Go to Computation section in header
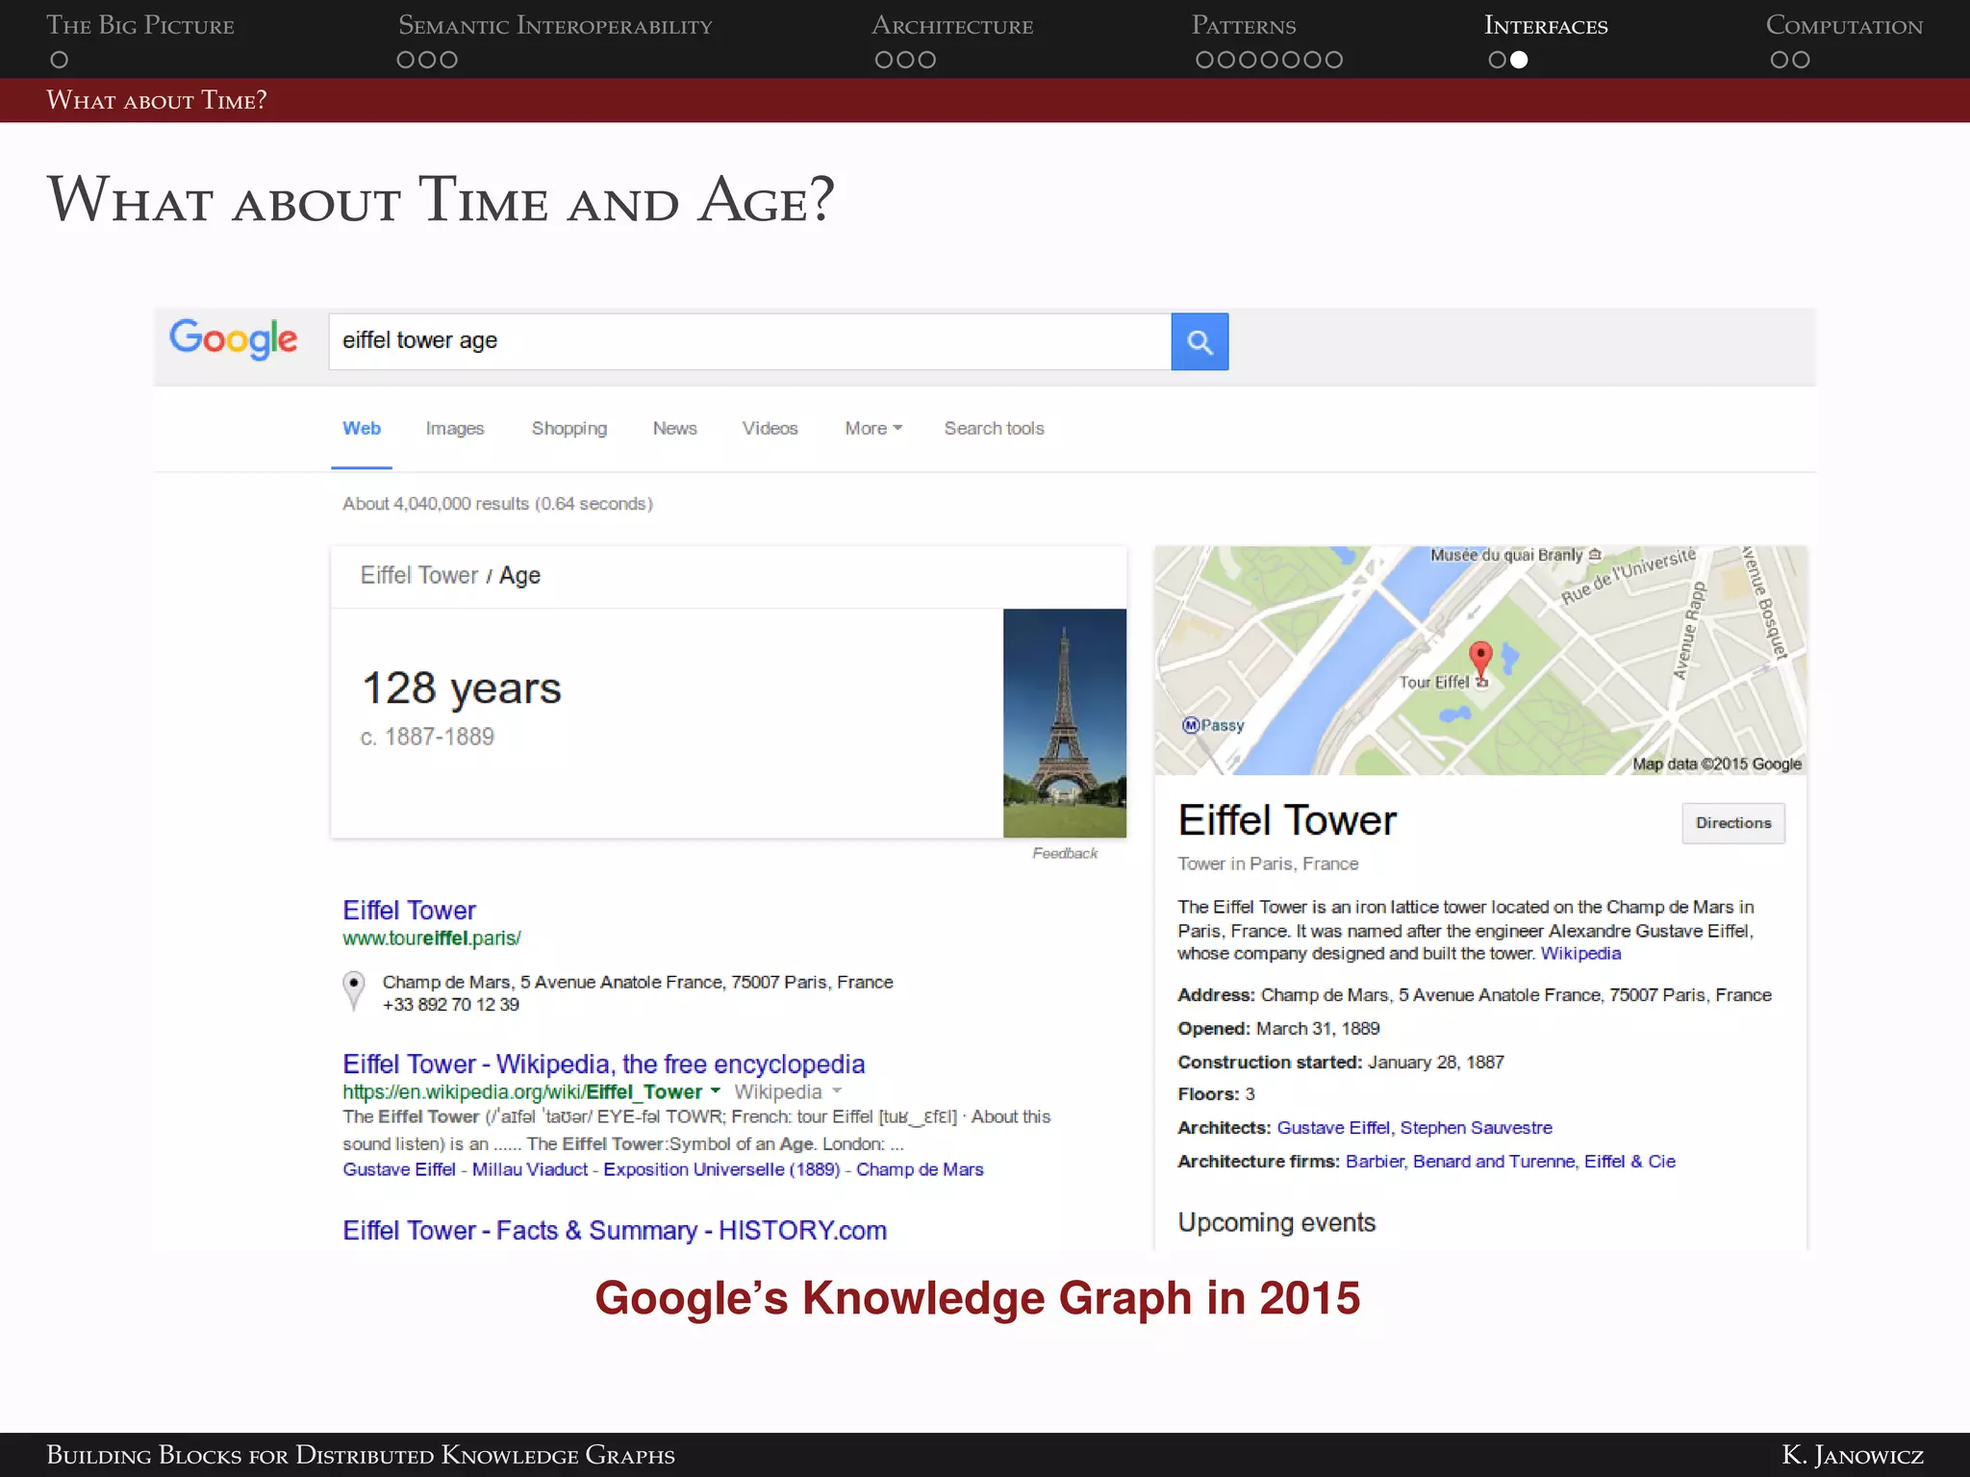This screenshot has width=1970, height=1477. point(1844,26)
